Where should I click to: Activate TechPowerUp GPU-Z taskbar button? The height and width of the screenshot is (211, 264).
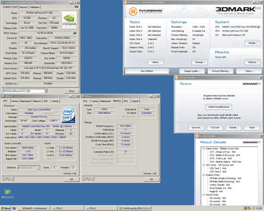(135, 208)
